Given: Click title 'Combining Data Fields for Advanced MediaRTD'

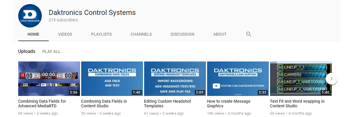Looking at the screenshot, I should (x=42, y=104).
